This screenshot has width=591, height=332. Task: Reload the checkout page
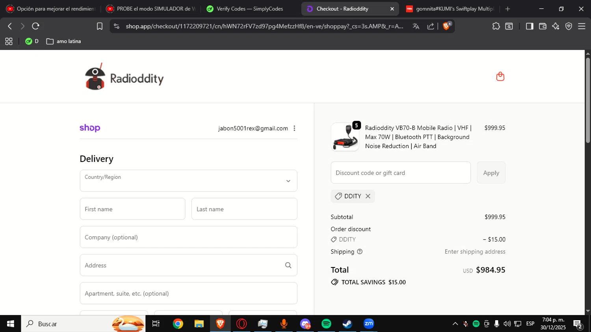(36, 26)
